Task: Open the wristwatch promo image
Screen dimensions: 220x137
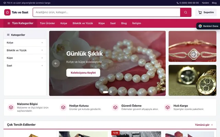Action: pyautogui.click(x=192, y=80)
